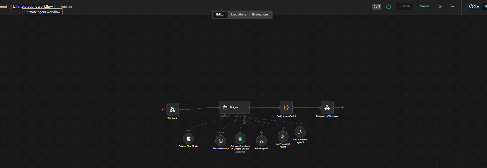
Task: Open the three-dot workflow options menu
Action: click(x=452, y=6)
